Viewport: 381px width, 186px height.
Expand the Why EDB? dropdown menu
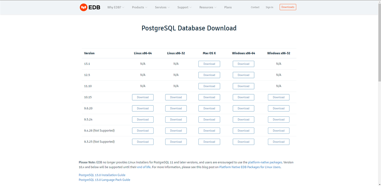[116, 7]
